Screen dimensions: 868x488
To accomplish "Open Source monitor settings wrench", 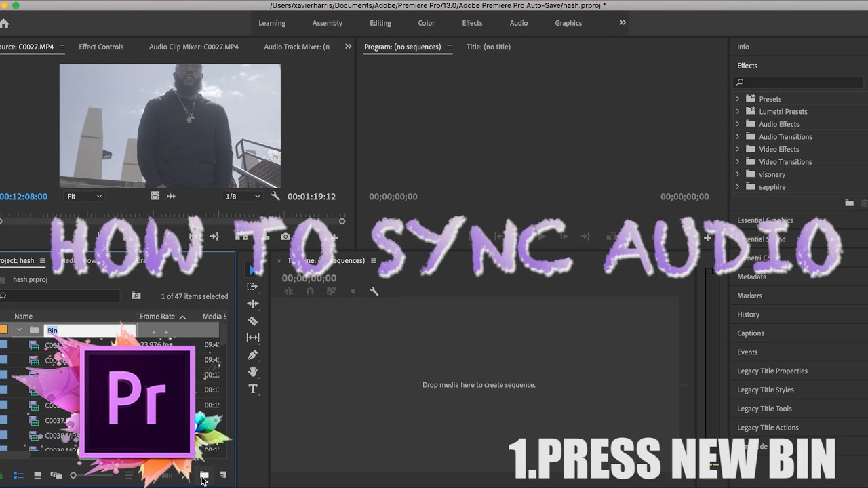I will click(275, 196).
